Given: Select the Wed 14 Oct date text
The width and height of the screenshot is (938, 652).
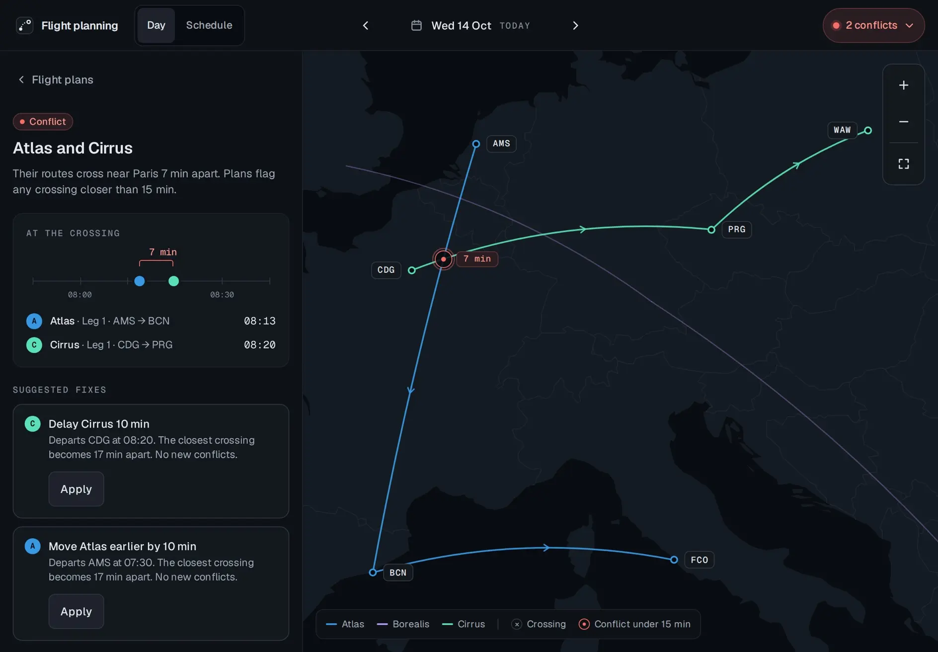Looking at the screenshot, I should coord(461,25).
